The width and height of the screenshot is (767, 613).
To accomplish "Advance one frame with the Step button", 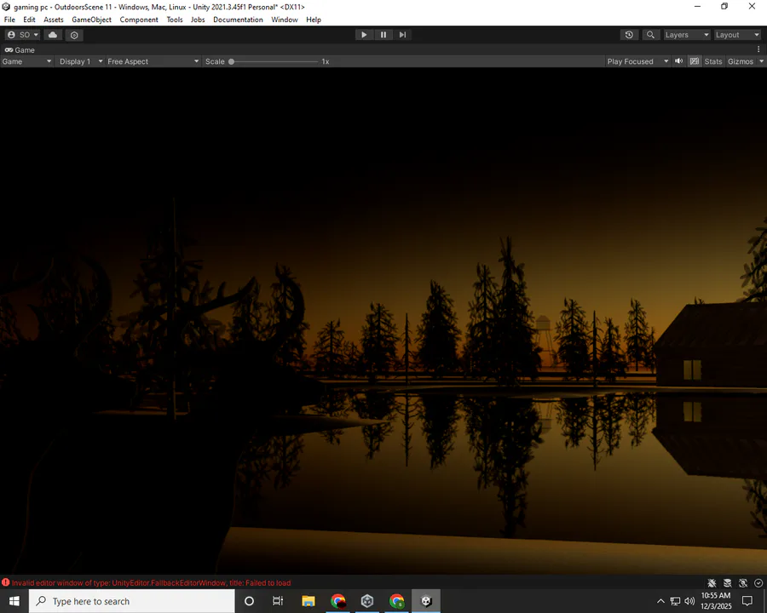I will pos(402,35).
